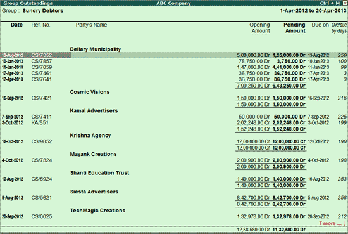Click Bellary subtotal 6,43,250.00 Dr

click(289, 86)
